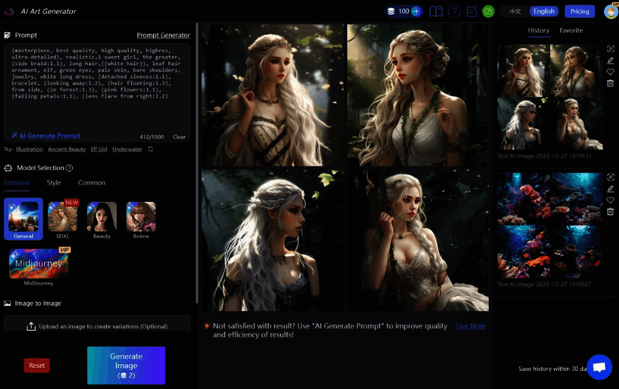
Task: Delete the forest girl history entry
Action: point(610,83)
